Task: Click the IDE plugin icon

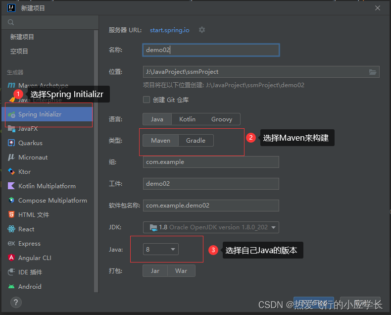Action: (11, 272)
